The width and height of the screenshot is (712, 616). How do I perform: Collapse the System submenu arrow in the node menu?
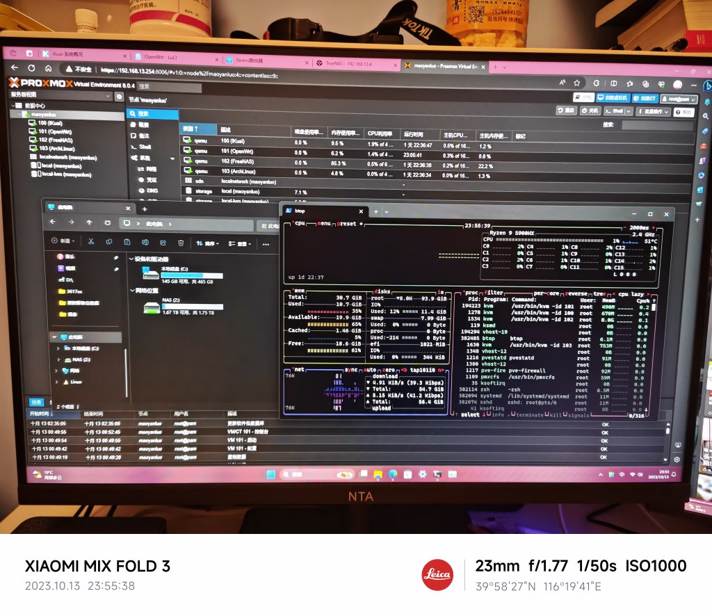point(172,159)
